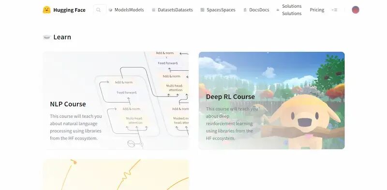This screenshot has height=190, width=387.
Task: Open the yellow course card below NLP
Action: pos(116,174)
